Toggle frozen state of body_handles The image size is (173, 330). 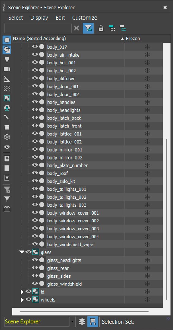pyautogui.click(x=147, y=102)
